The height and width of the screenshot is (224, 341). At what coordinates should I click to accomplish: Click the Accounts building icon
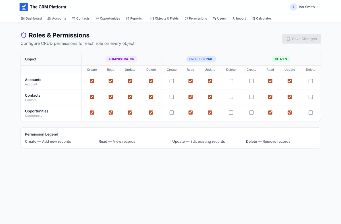[49, 18]
